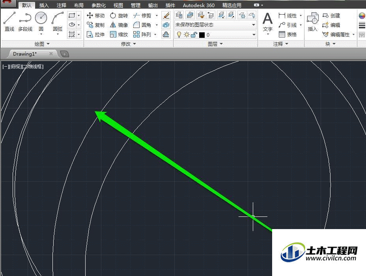The height and width of the screenshot is (276, 366).
Task: Open the Layer Properties manager icon
Action: tap(179, 15)
